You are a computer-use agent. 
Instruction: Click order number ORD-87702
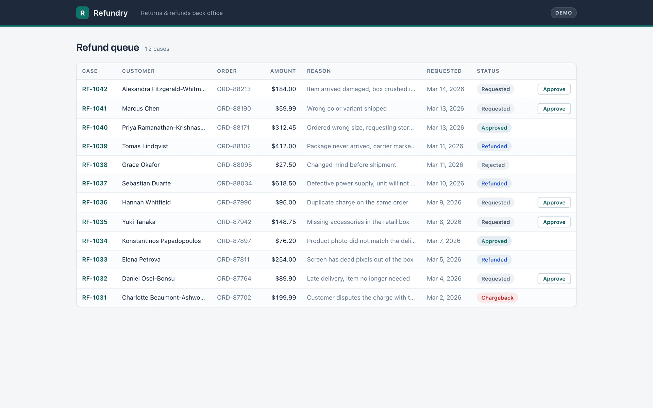coord(234,297)
